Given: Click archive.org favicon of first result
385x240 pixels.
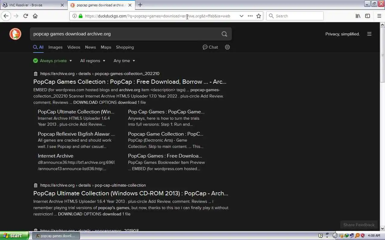Looking at the screenshot, I should coord(35,73).
